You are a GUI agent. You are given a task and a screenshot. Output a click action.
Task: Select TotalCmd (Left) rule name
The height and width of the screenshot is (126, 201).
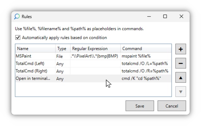(x=30, y=63)
